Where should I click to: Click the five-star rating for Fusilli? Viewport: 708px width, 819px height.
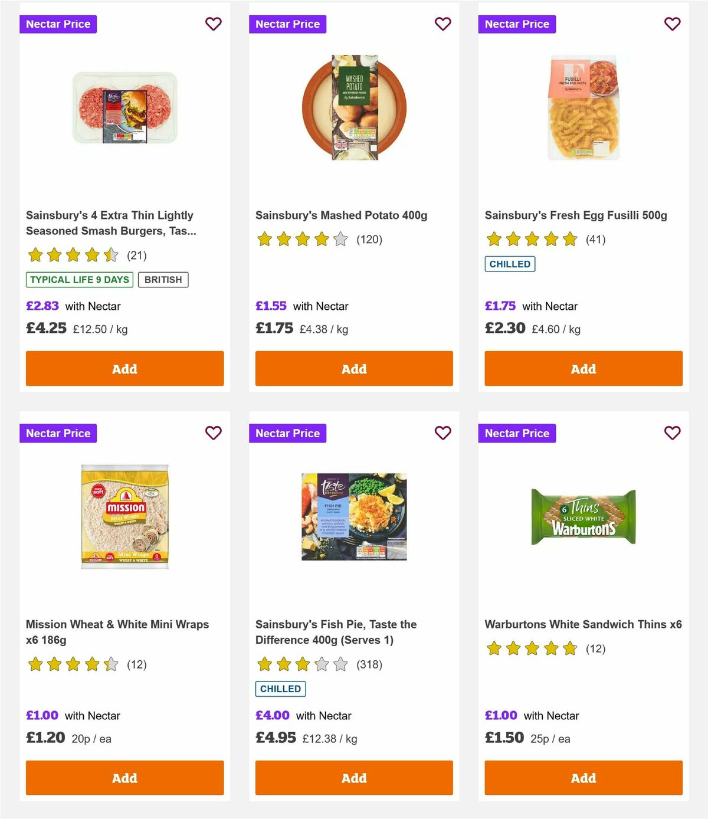click(530, 240)
